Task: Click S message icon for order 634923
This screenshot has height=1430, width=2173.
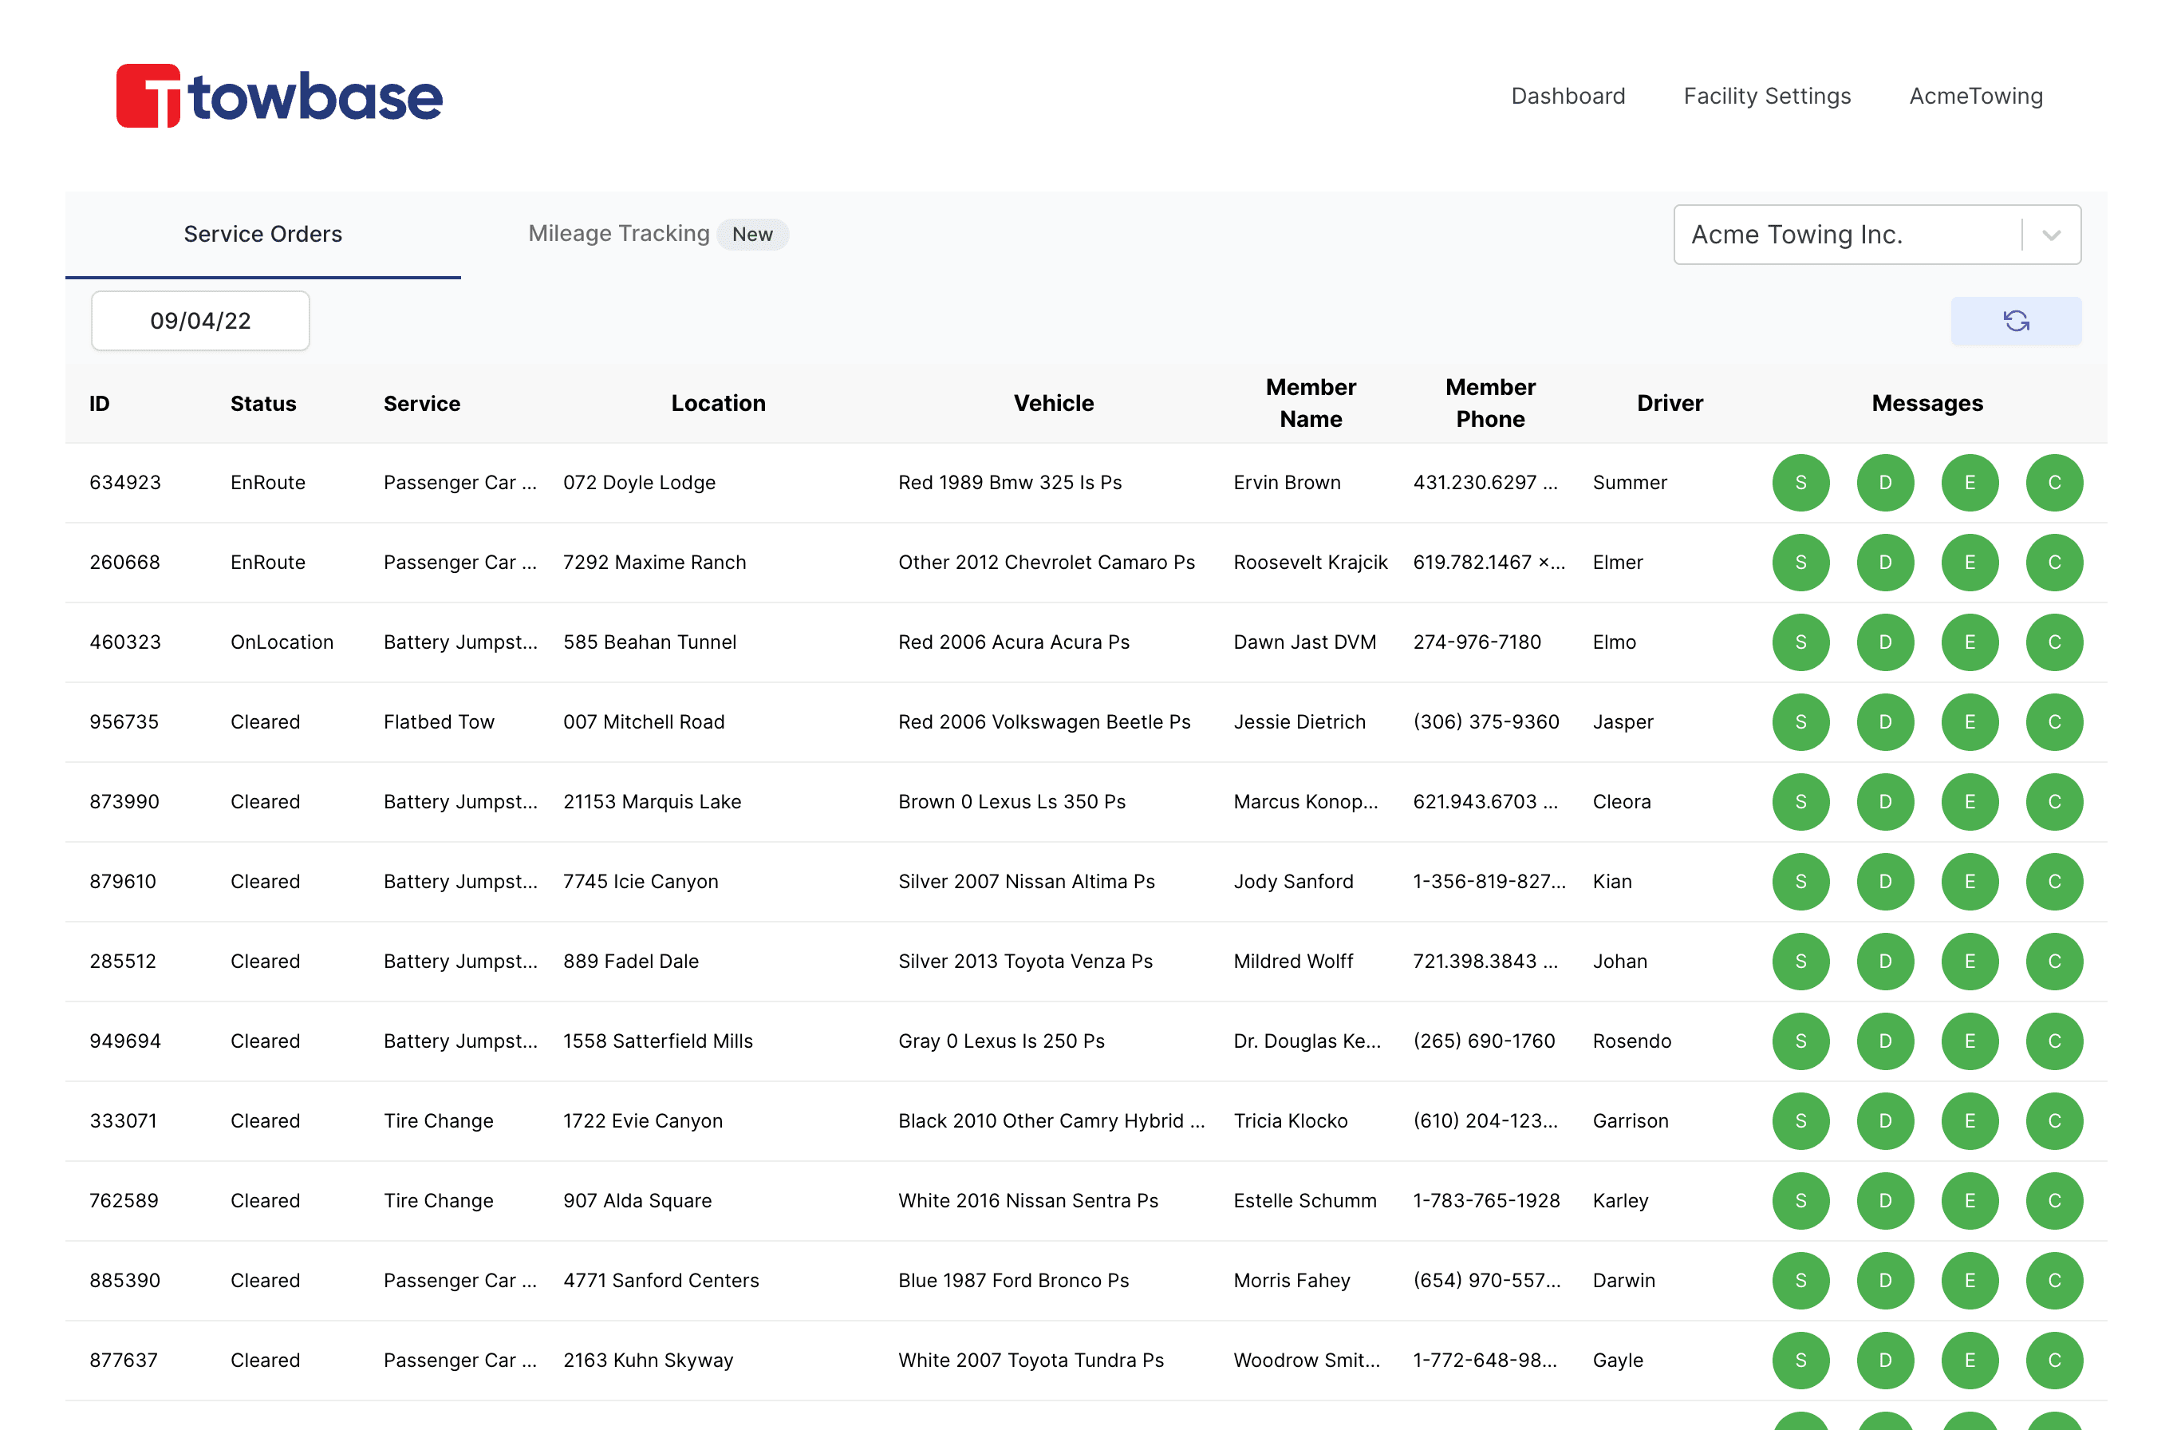Action: click(1800, 482)
